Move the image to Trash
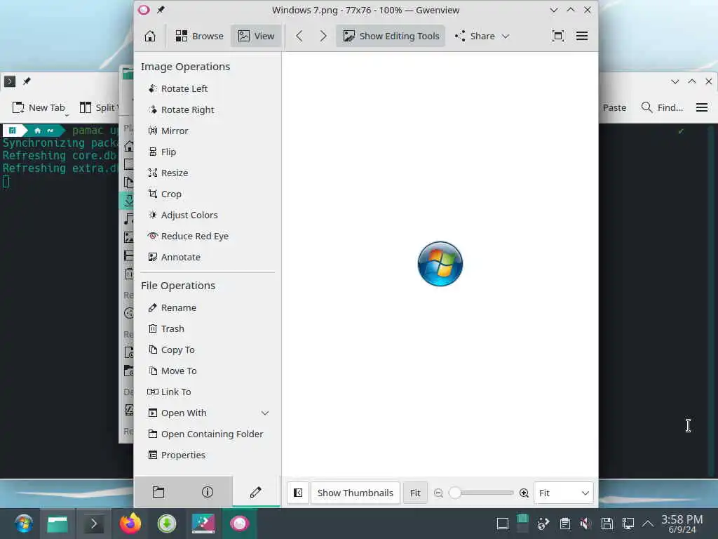This screenshot has width=718, height=539. 165,328
